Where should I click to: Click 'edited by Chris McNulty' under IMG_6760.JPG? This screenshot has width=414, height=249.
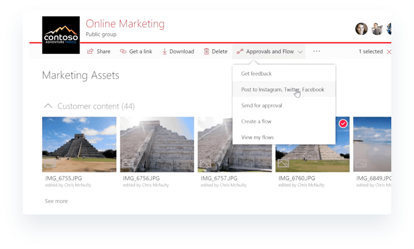[301, 185]
